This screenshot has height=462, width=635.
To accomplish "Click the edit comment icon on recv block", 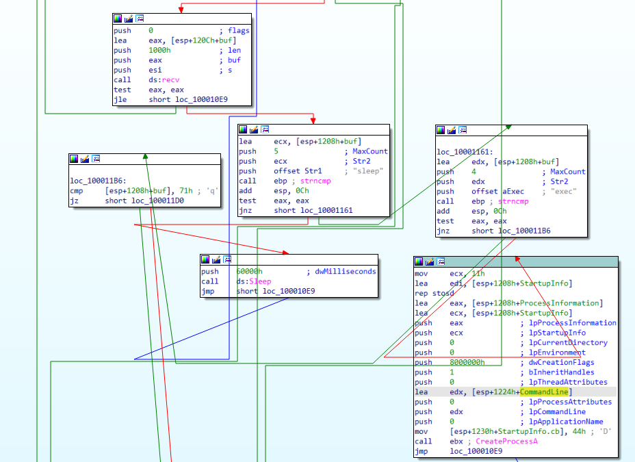I will tap(129, 18).
